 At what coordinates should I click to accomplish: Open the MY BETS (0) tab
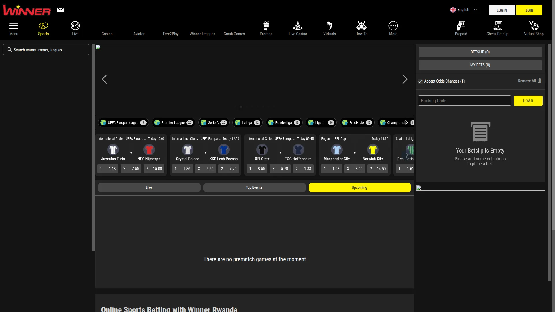click(480, 65)
